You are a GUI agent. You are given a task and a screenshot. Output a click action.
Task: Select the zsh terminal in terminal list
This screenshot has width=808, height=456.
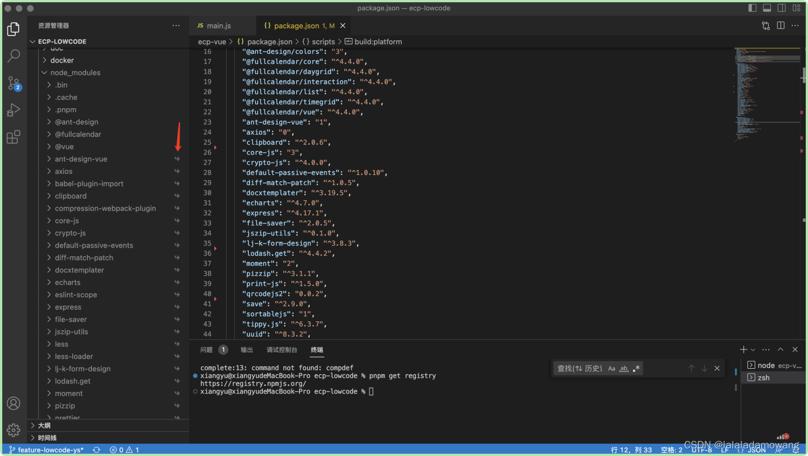tap(774, 377)
